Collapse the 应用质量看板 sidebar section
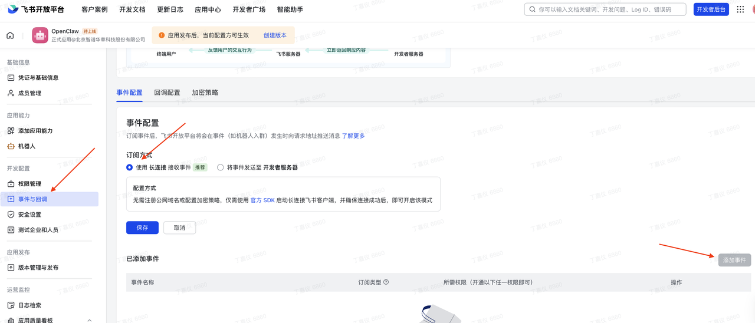 point(89,320)
